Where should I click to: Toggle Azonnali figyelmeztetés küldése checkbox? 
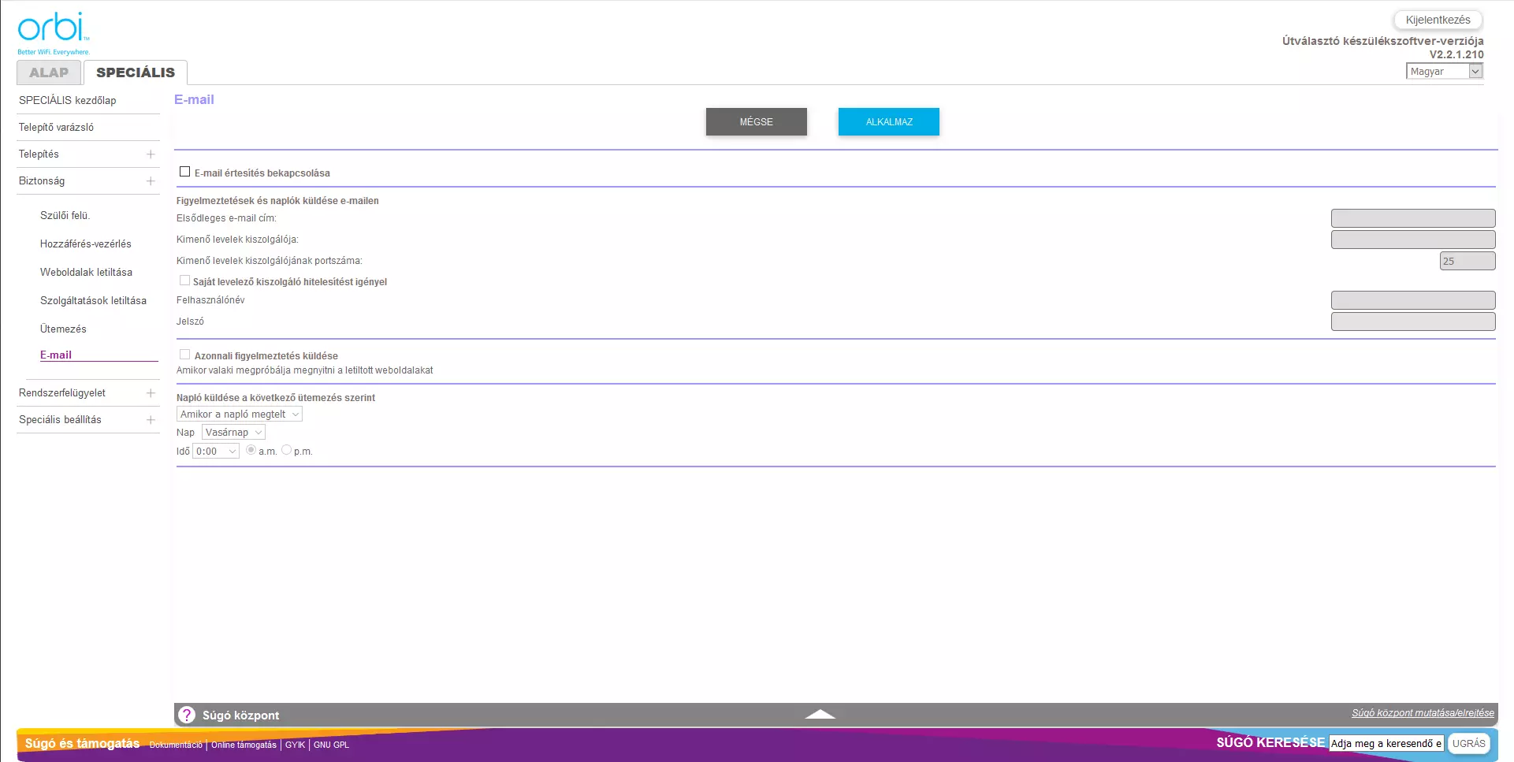tap(185, 355)
